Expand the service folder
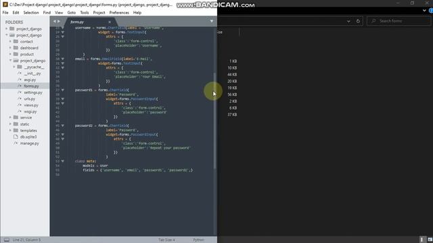The height and width of the screenshot is (243, 433). point(10,117)
